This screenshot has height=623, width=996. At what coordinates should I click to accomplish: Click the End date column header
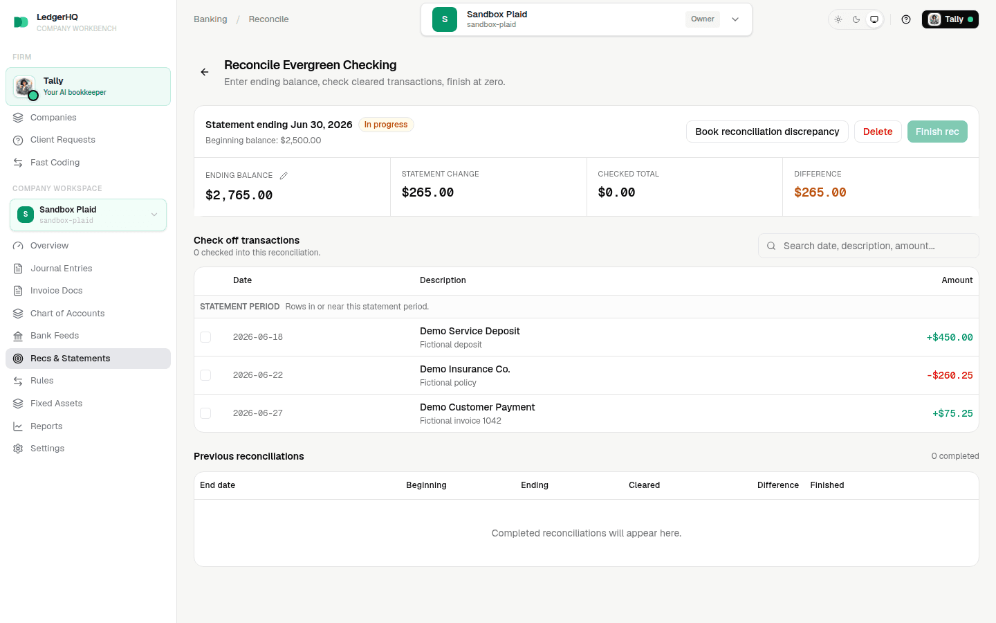217,485
